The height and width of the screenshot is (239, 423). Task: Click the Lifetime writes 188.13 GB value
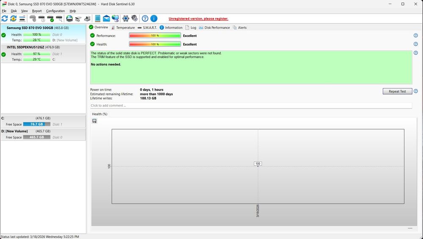148,98
